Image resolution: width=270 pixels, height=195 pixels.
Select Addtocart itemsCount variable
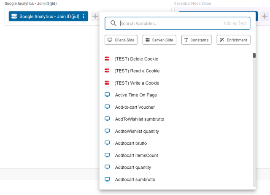(136, 155)
